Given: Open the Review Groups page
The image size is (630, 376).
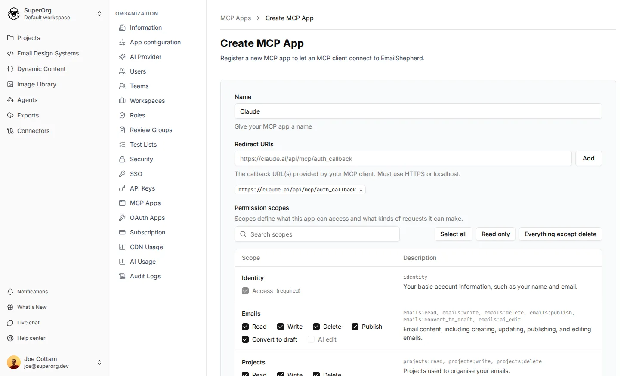Looking at the screenshot, I should click(151, 130).
